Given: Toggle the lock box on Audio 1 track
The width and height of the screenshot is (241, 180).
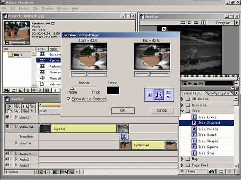Looking at the screenshot, I should (x=12, y=153).
